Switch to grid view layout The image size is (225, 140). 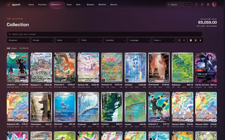pos(179,40)
